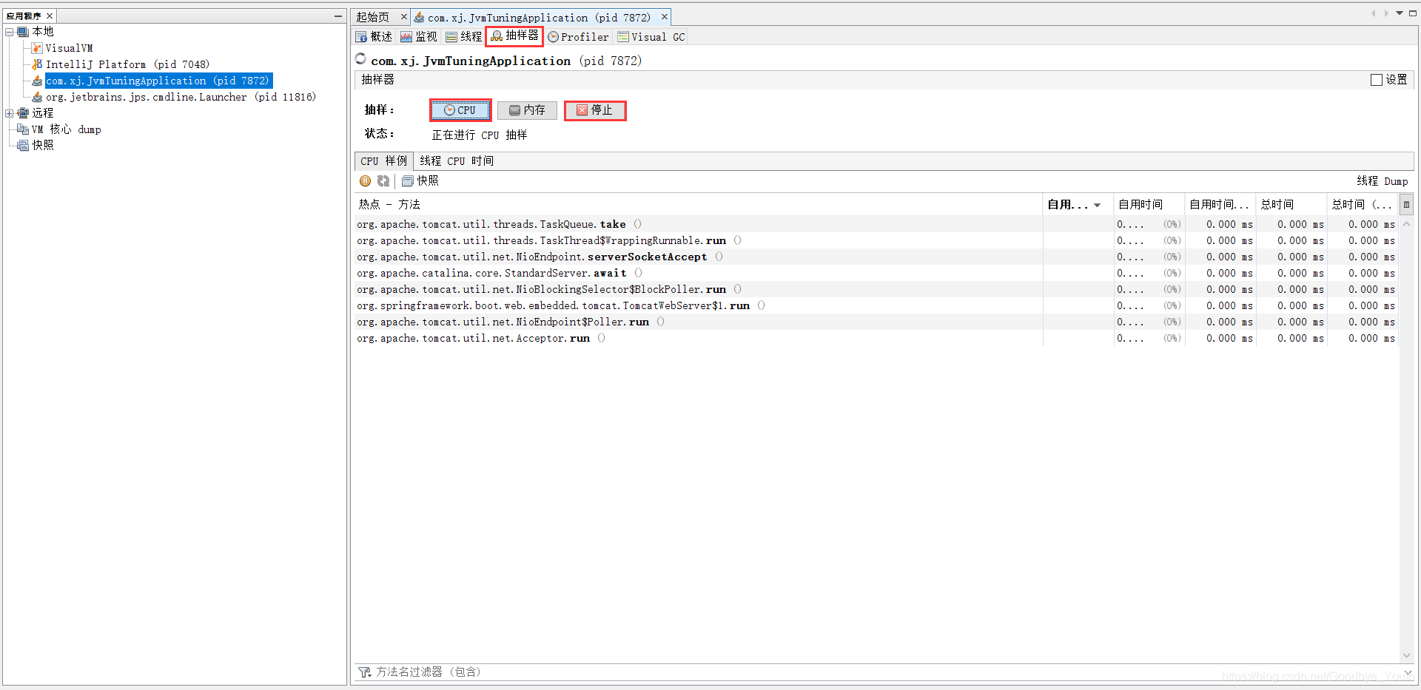This screenshot has height=690, width=1421.
Task: Select the 线程 CPU 时间 sub-tab
Action: click(457, 161)
